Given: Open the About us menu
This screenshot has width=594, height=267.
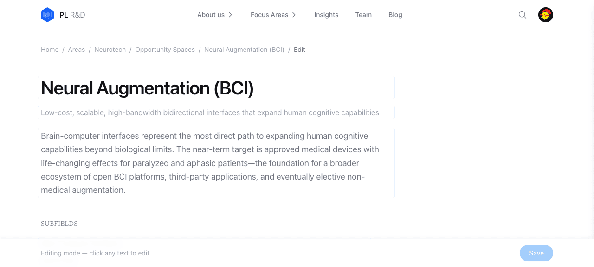Looking at the screenshot, I should click(x=211, y=15).
